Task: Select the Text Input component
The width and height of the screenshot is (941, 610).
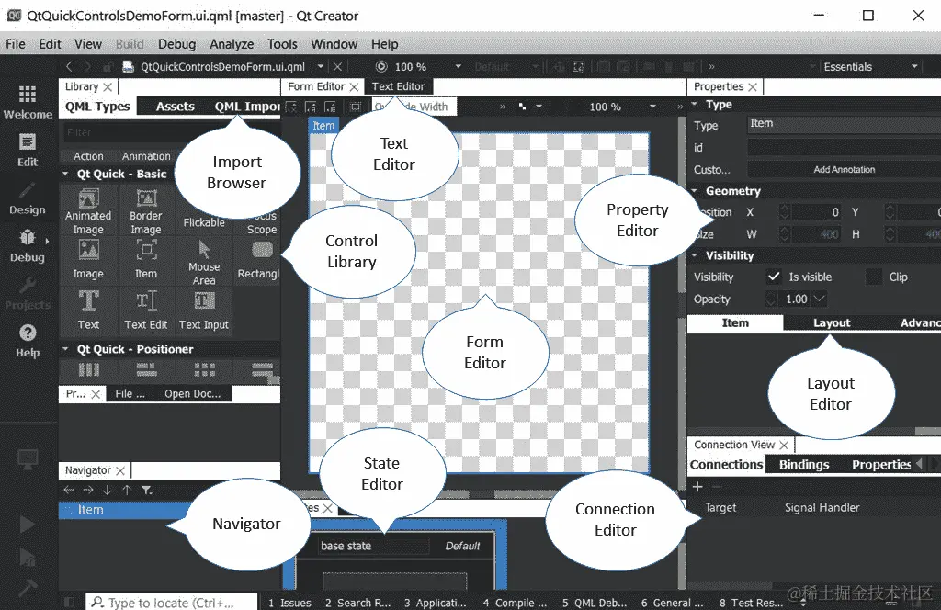Action: 204,311
